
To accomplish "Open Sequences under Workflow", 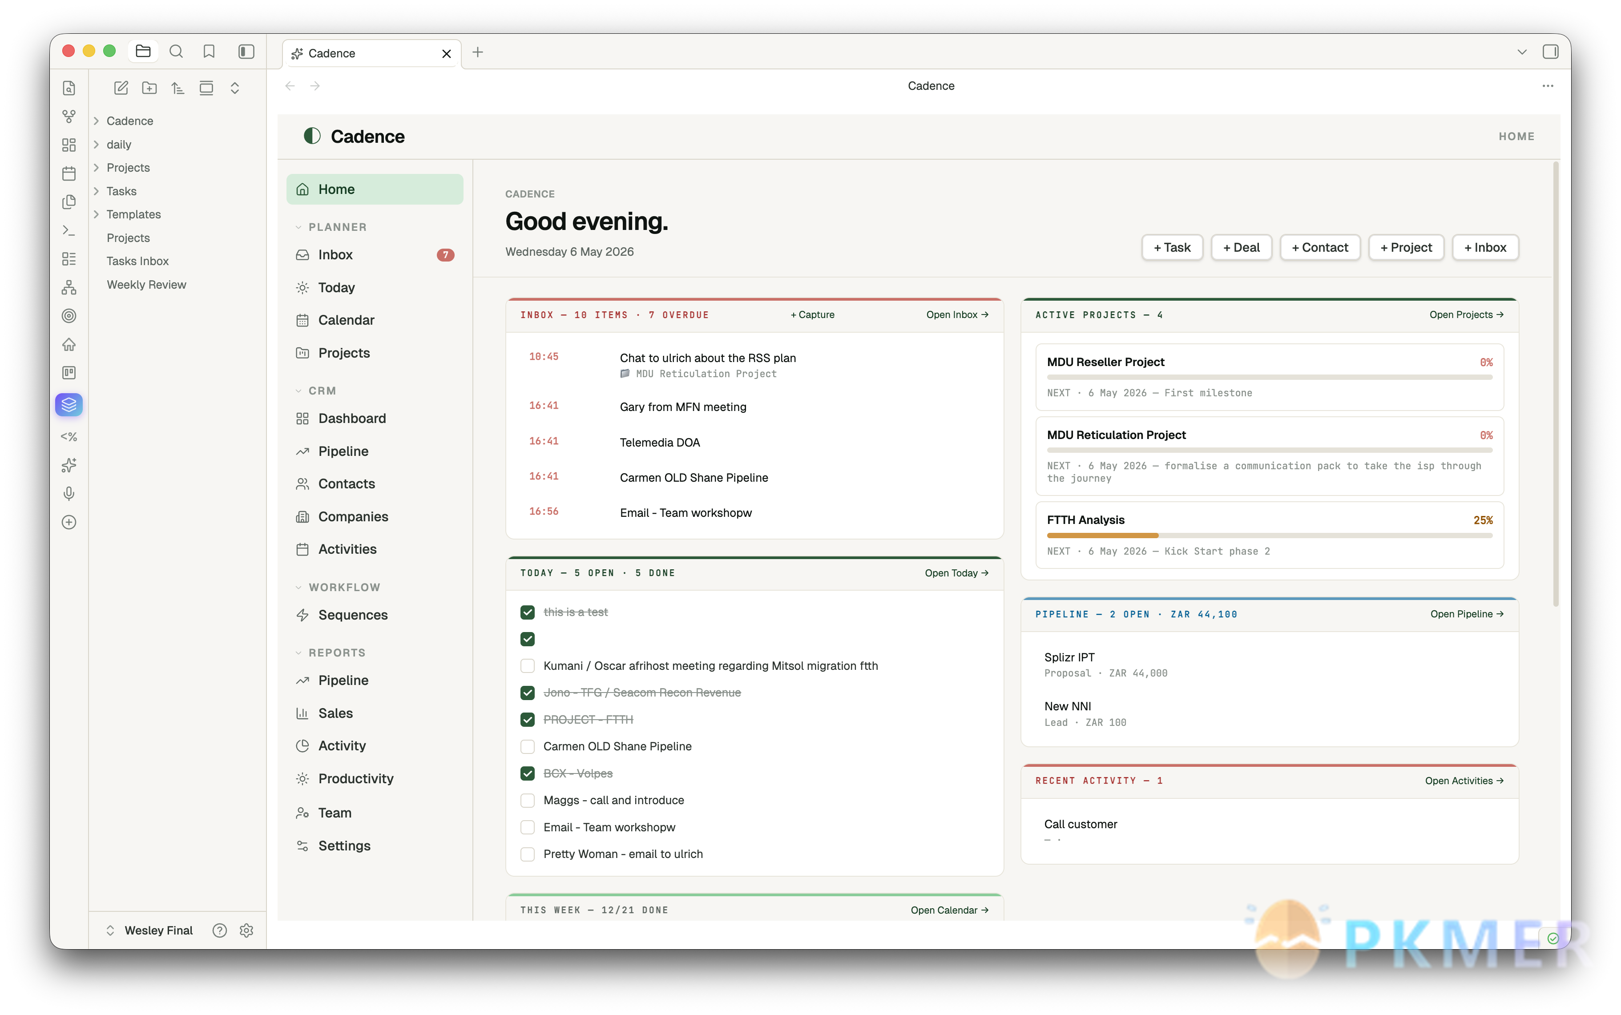I will click(x=375, y=615).
